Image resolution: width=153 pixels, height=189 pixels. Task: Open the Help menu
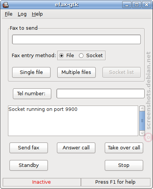[37, 14]
